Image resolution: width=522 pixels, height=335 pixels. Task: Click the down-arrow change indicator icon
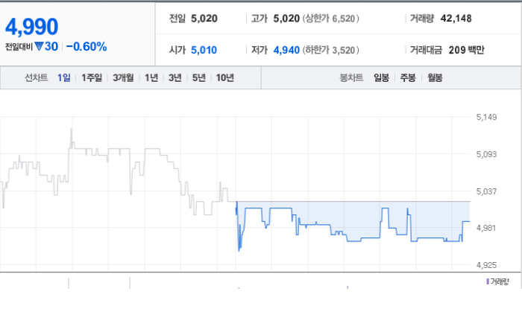39,46
